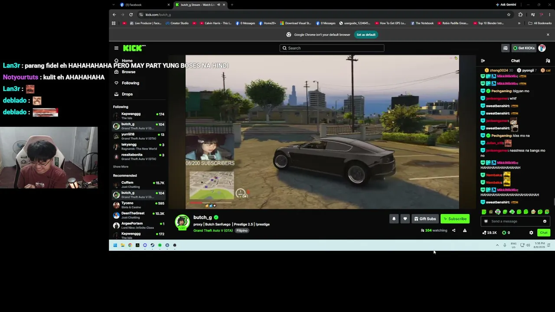
Task: Open chat users list icon
Action: (548, 61)
